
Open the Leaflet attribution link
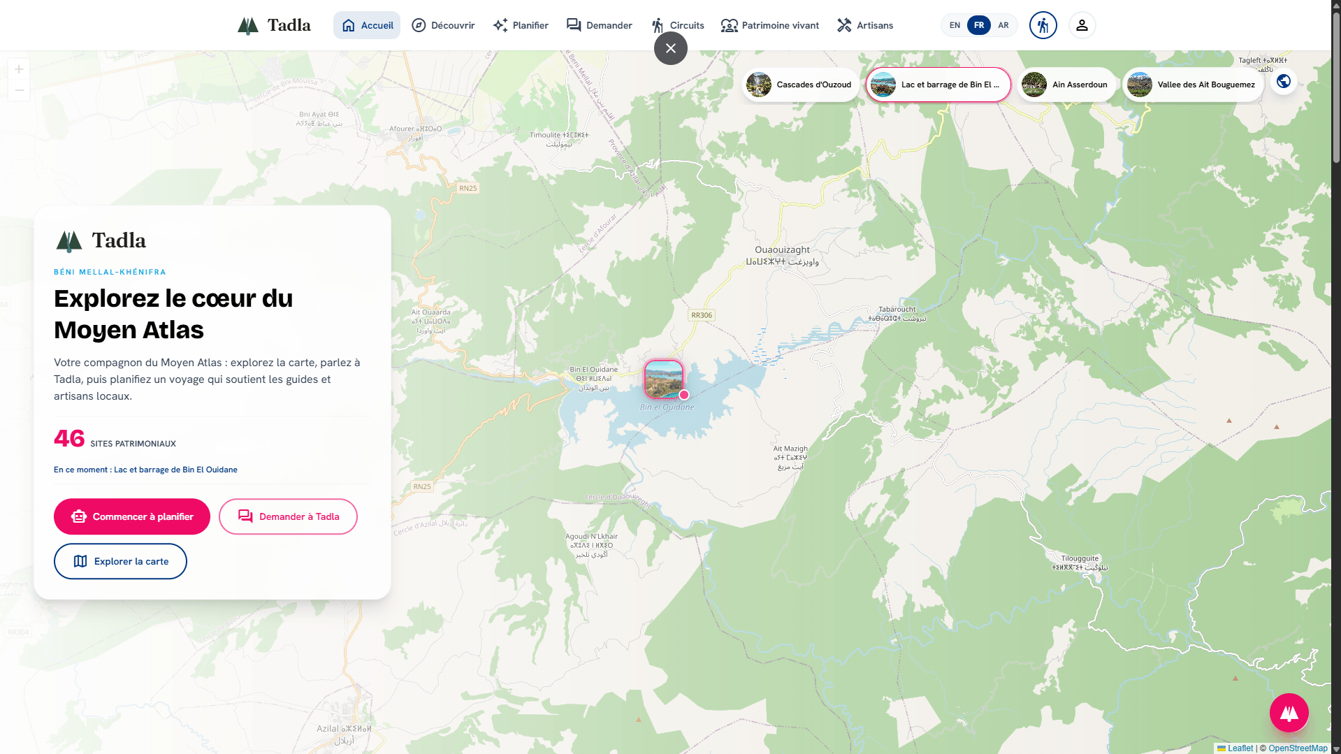click(x=1235, y=748)
